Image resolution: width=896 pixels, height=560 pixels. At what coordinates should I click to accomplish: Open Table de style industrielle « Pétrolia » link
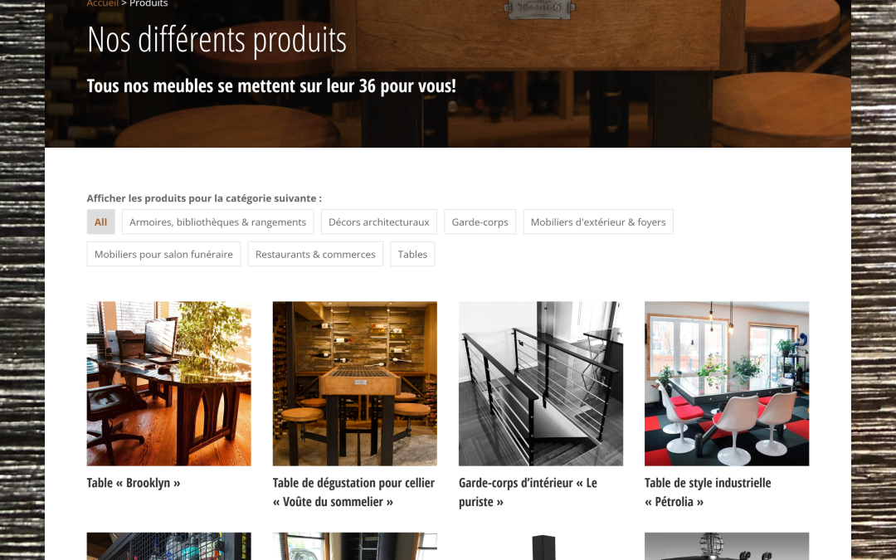pyautogui.click(x=708, y=492)
